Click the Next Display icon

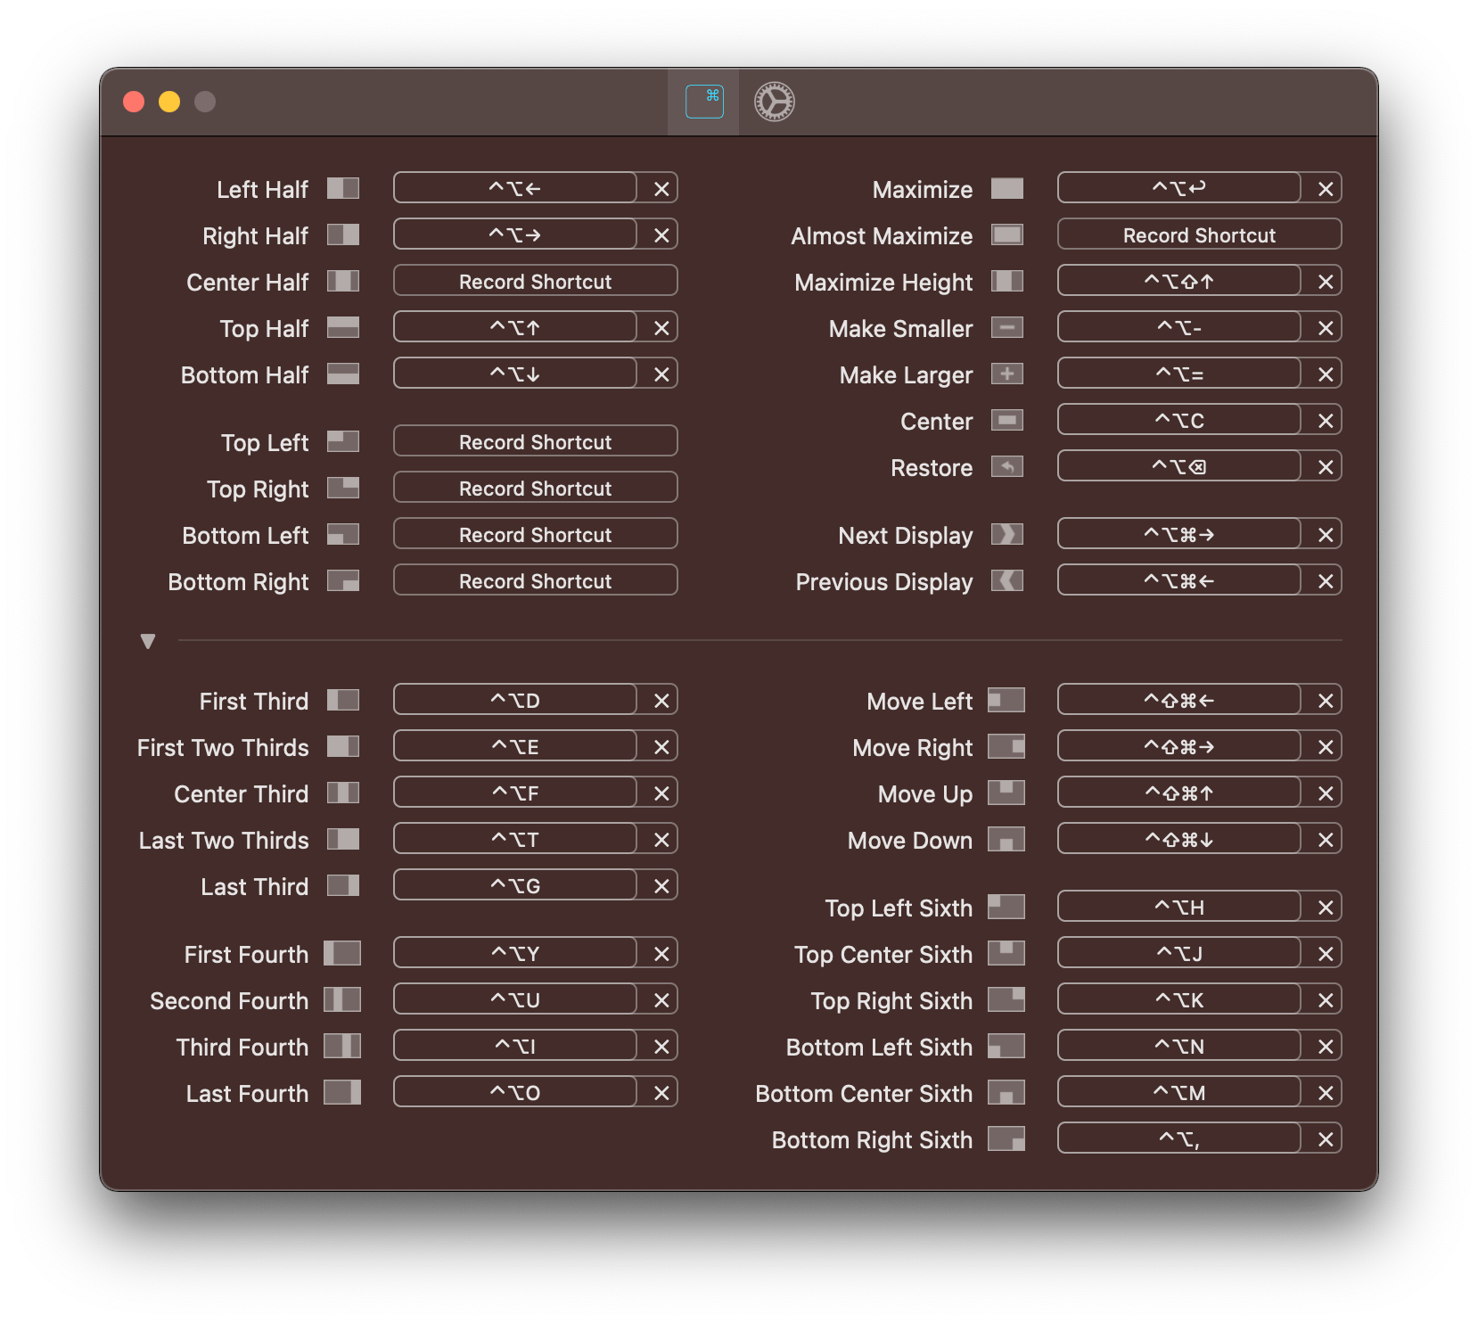[1006, 534]
